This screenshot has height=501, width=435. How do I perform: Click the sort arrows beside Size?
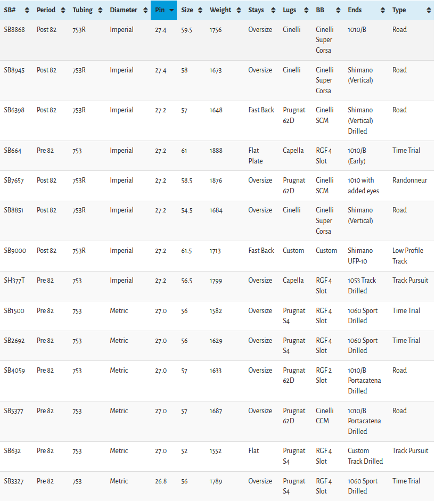coord(200,10)
